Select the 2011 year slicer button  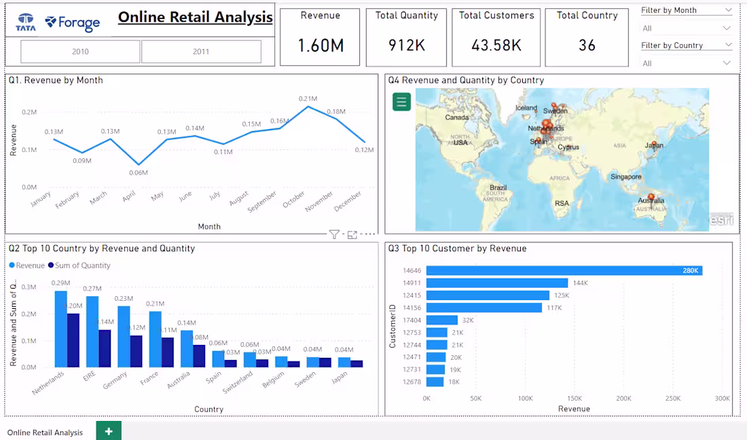[x=200, y=50]
